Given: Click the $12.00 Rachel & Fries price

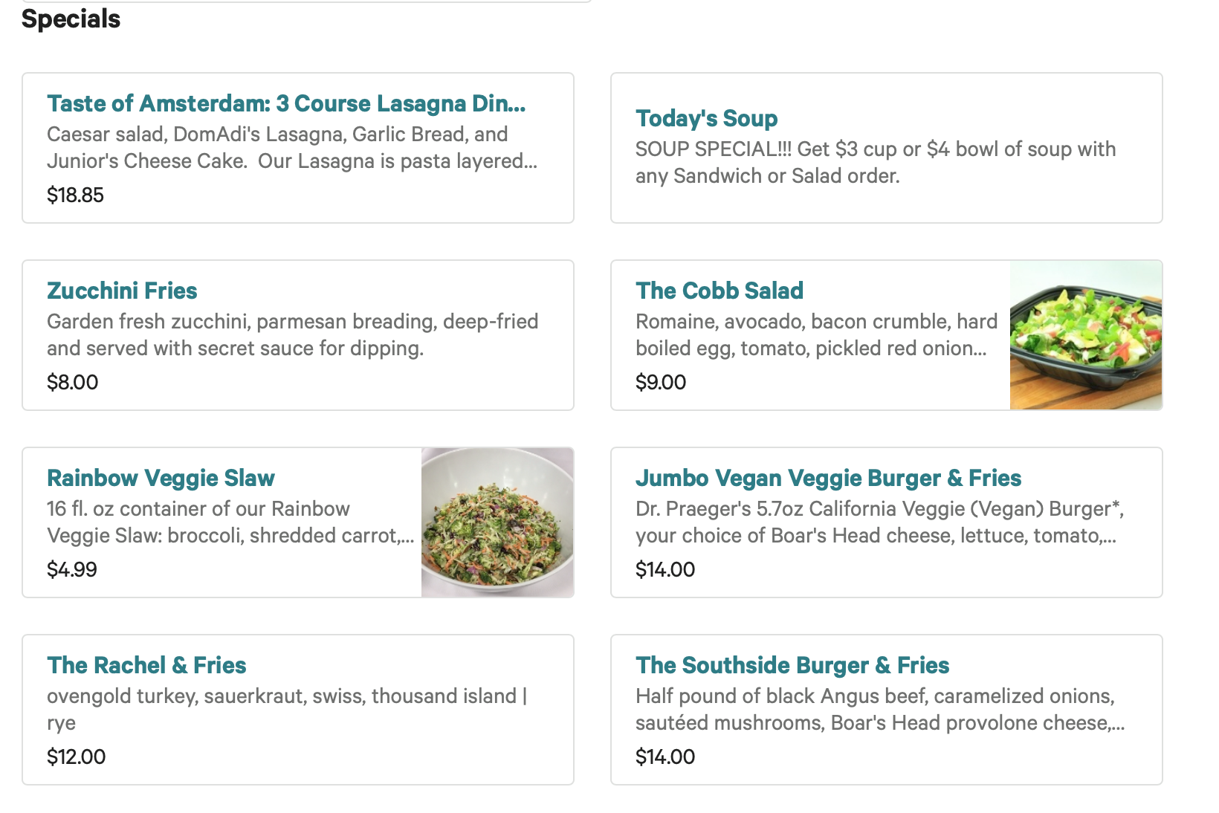Looking at the screenshot, I should click(x=76, y=757).
